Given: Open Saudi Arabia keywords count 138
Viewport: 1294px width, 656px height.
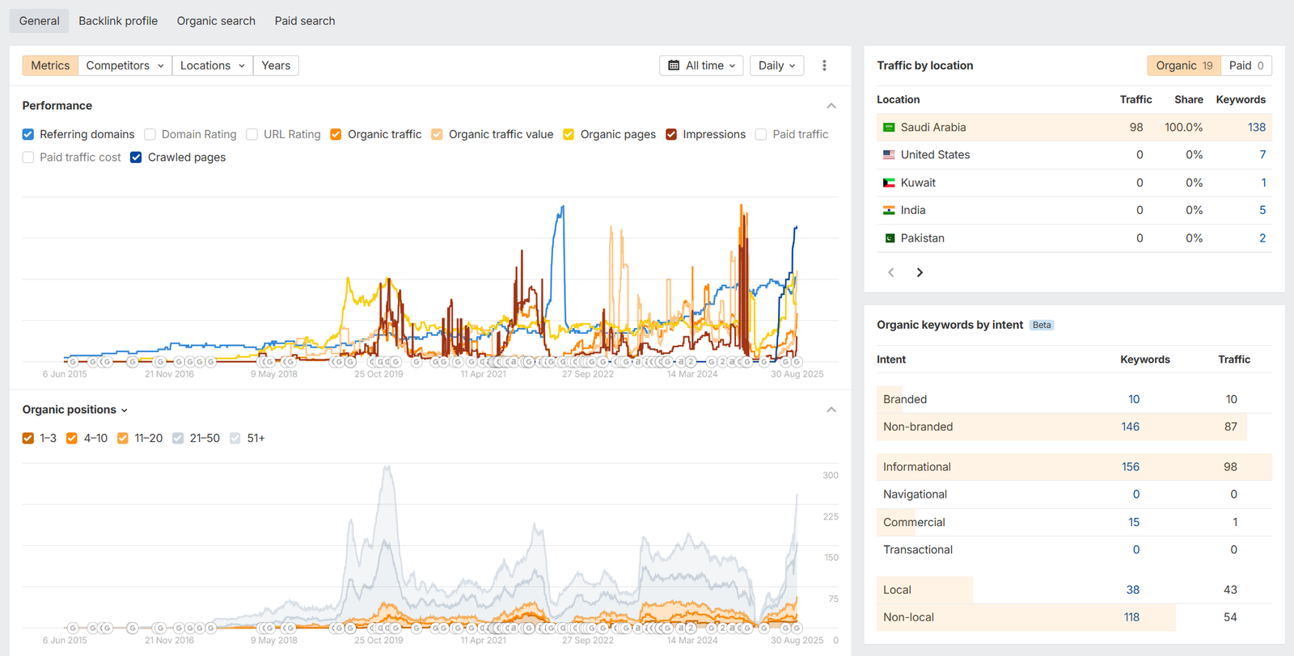Looking at the screenshot, I should coord(1256,128).
